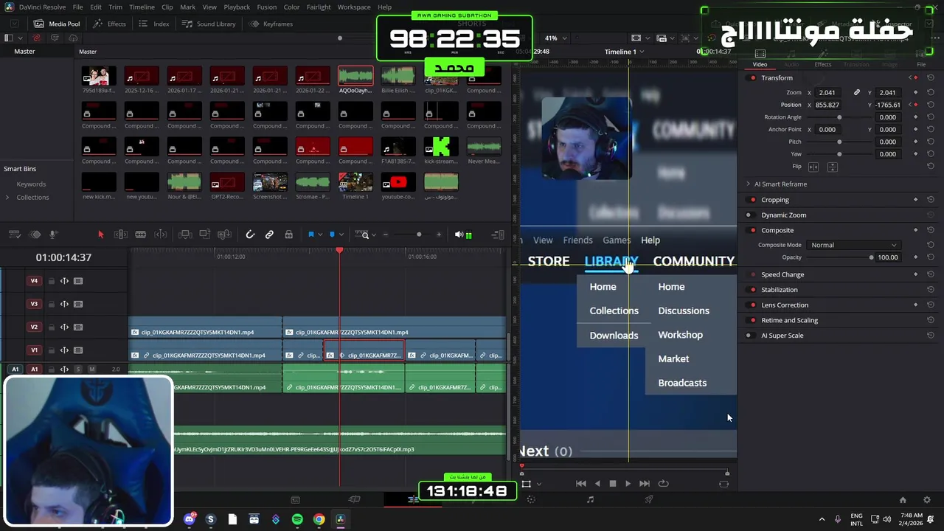Screen dimensions: 944x531
Task: Click the viewer Play button
Action: click(628, 484)
